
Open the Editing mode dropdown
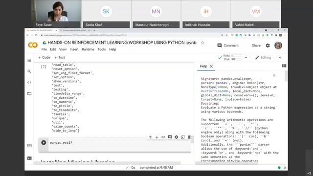263,58
